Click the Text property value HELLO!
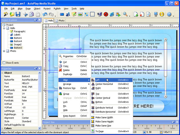The height and width of the screenshot is (135, 180). [x=30, y=83]
